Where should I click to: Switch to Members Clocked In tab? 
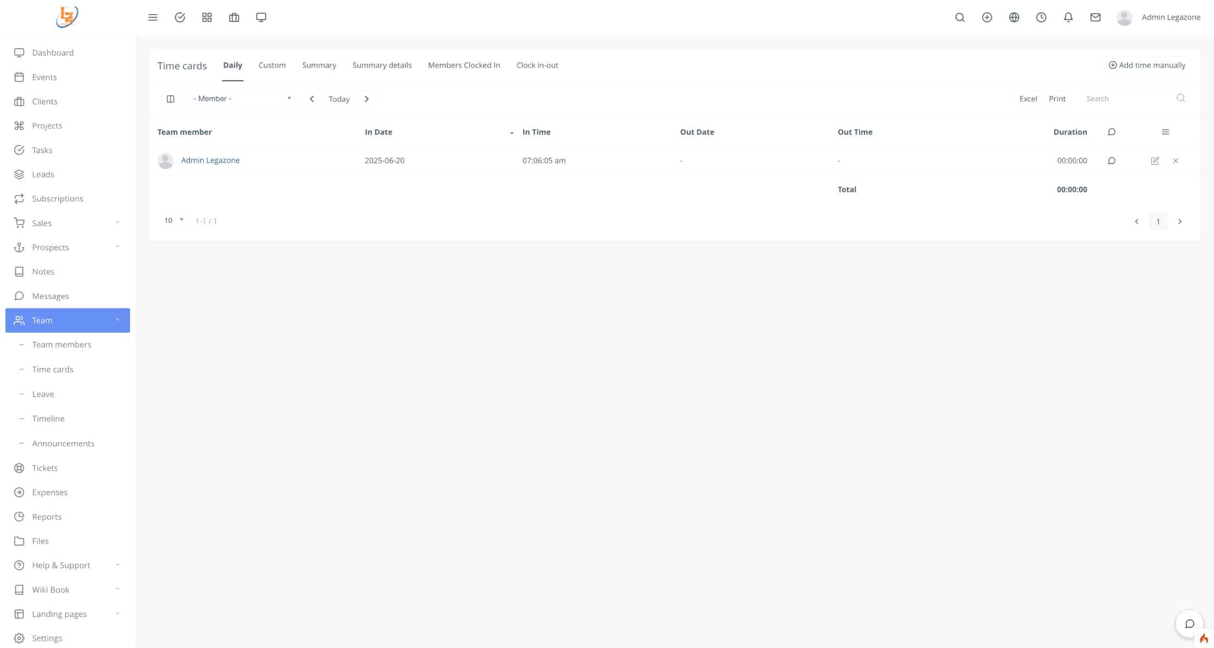tap(464, 65)
